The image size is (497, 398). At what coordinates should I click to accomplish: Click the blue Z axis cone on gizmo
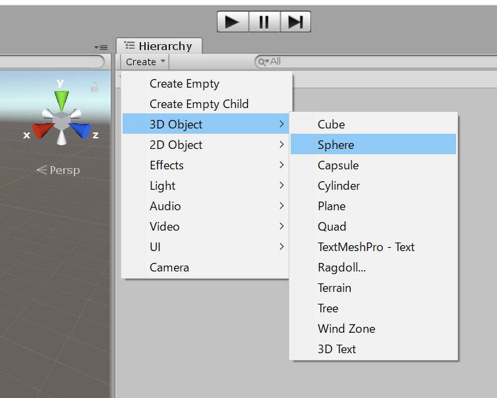pos(80,131)
